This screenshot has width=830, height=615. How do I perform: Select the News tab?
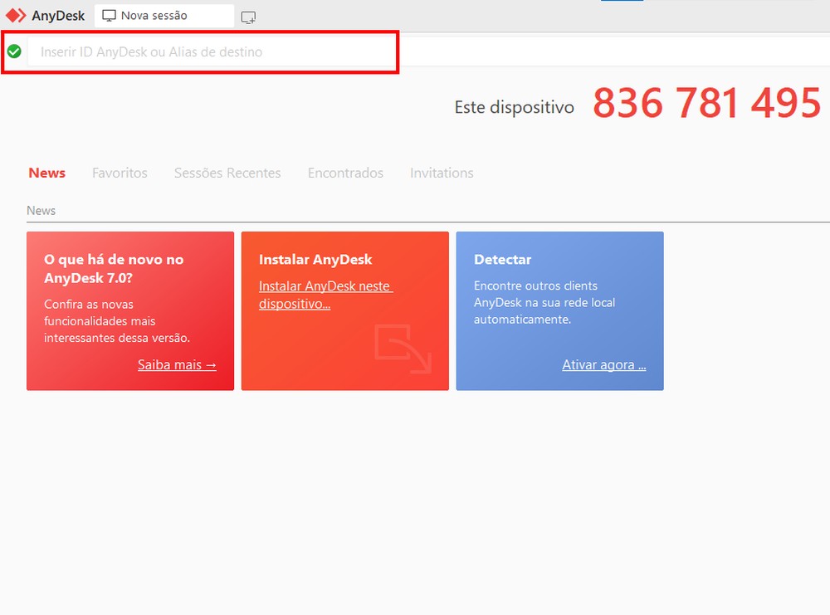(x=46, y=173)
